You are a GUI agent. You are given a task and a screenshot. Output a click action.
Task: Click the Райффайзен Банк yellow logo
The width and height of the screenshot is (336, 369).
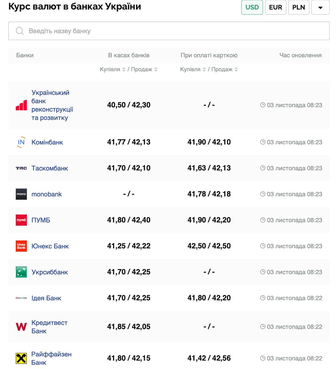pyautogui.click(x=21, y=358)
